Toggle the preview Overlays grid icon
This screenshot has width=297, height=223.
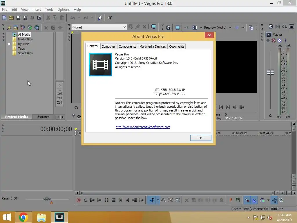coord(237,28)
